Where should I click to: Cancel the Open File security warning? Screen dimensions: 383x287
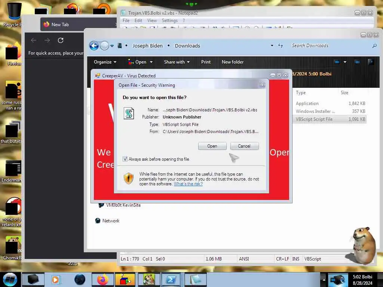[244, 146]
